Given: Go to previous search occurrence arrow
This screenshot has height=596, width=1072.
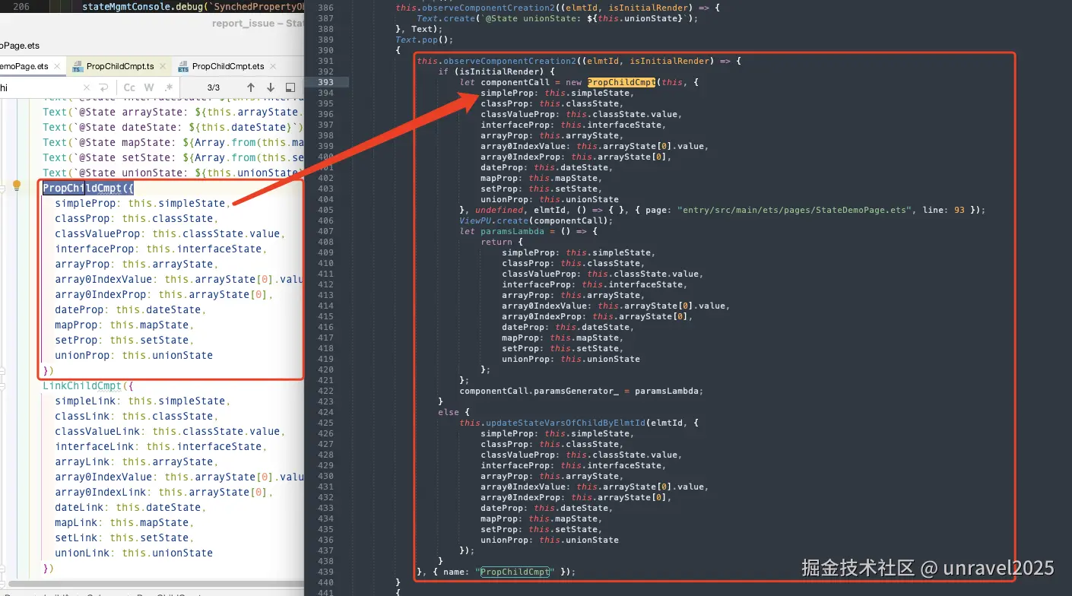Looking at the screenshot, I should pyautogui.click(x=251, y=87).
